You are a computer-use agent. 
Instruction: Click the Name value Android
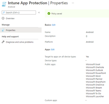pyautogui.click(x=90, y=32)
